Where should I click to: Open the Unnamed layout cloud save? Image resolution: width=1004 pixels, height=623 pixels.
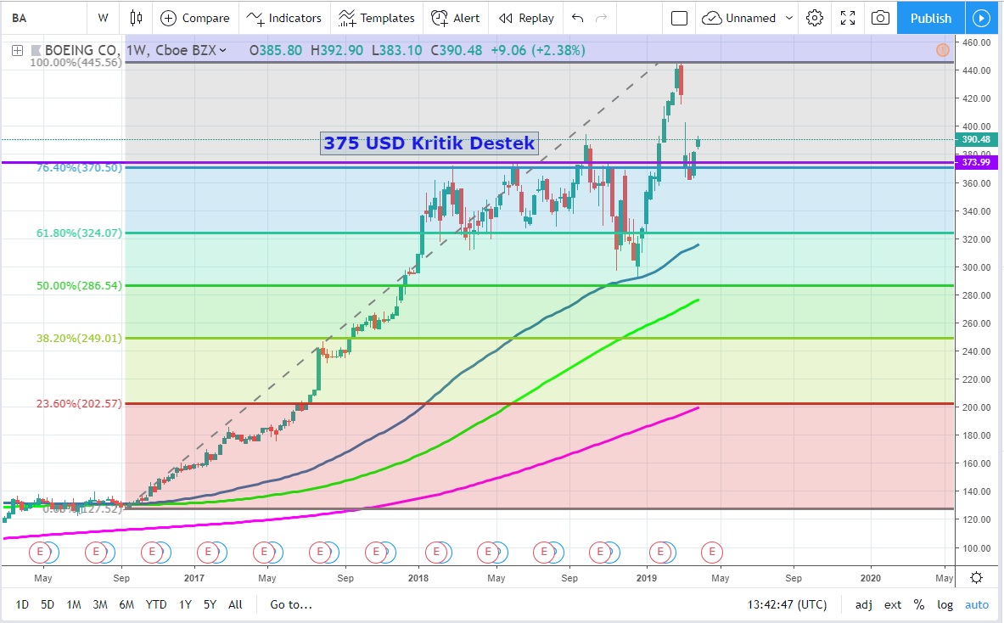(x=739, y=18)
